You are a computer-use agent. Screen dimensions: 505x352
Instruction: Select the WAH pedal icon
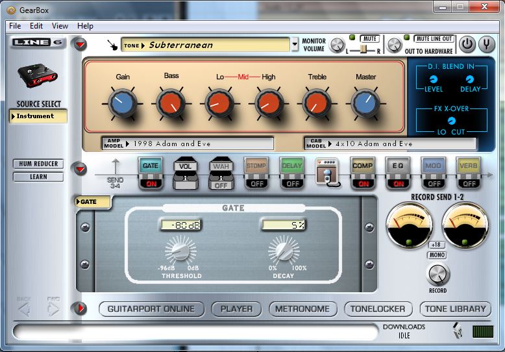point(221,173)
